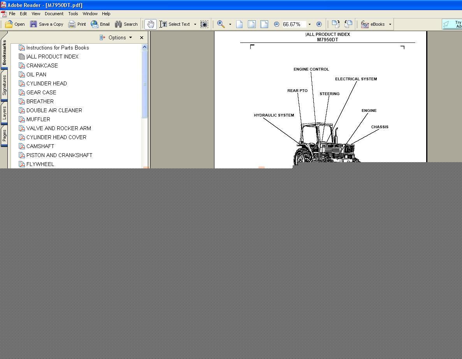Viewport: 462px width, 359px height.
Task: Open the CYLINDER HEAD bookmark
Action: [46, 83]
